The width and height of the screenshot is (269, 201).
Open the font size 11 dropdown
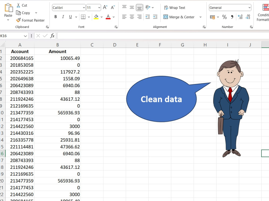click(x=99, y=8)
